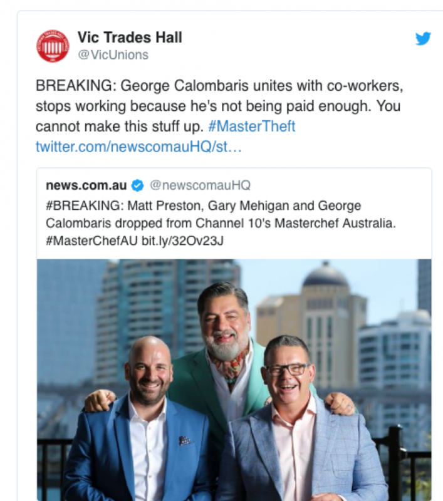Click the blue pocket square on blazer
This screenshot has width=443, height=501.
tap(184, 440)
